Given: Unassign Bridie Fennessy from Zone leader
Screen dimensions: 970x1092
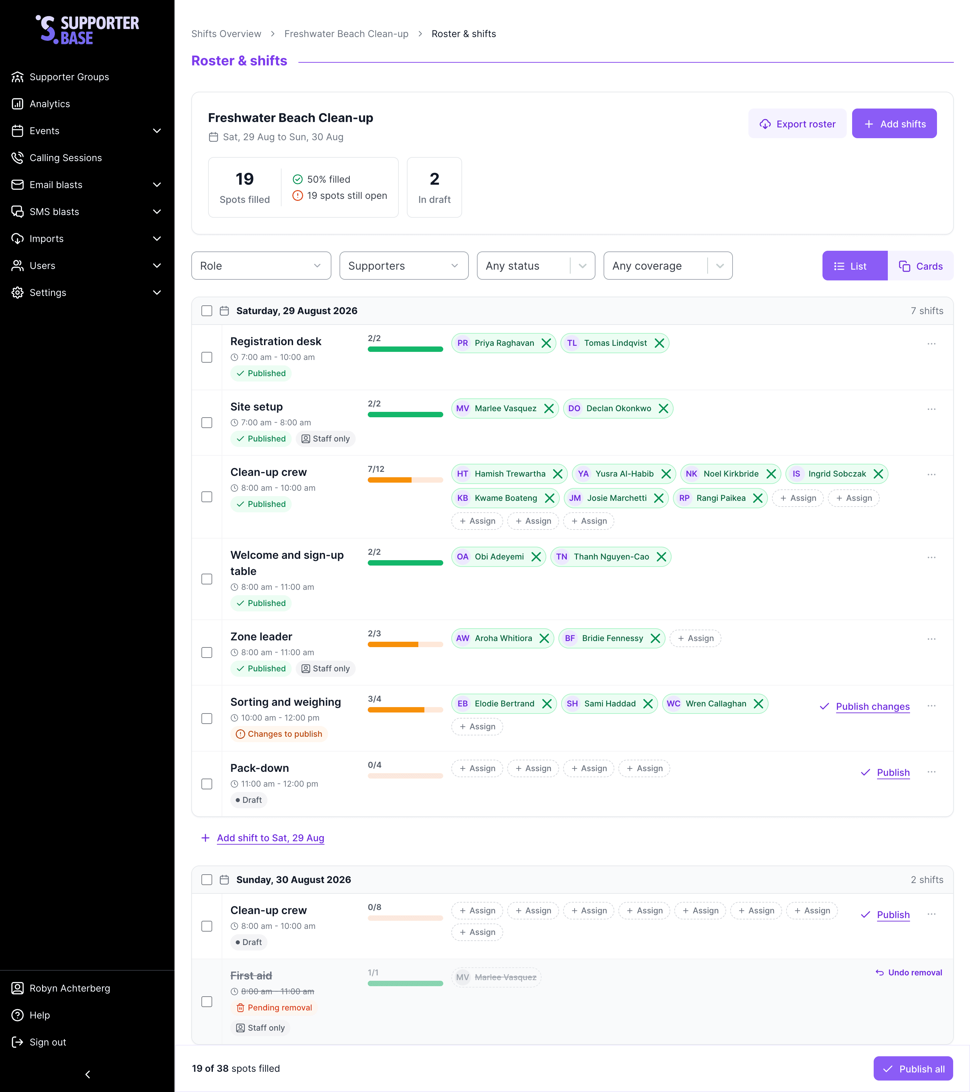Looking at the screenshot, I should [x=655, y=638].
